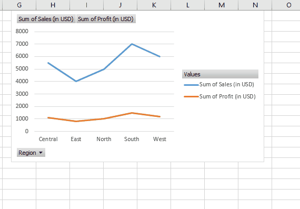Click the 4000 value axis label
The height and width of the screenshot is (209, 300).
(x=22, y=81)
